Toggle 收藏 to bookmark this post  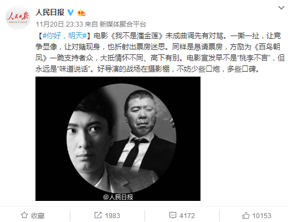coord(33,215)
